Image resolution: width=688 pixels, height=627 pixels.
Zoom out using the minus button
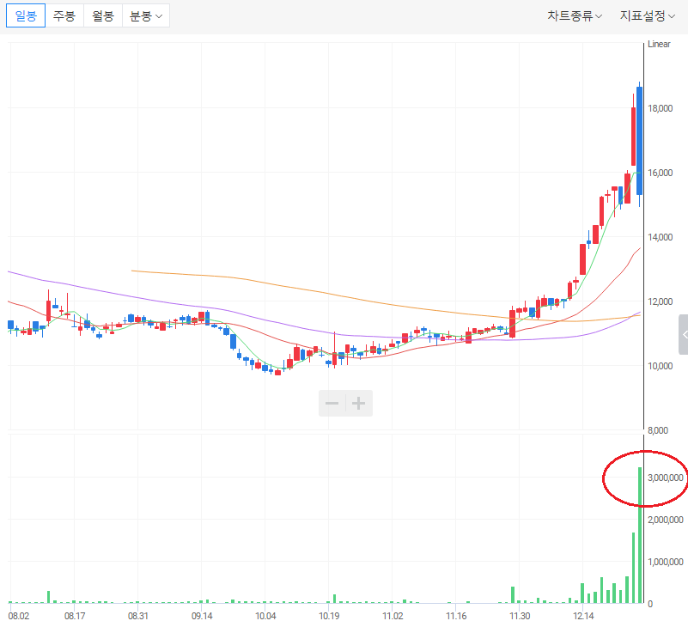click(x=332, y=403)
